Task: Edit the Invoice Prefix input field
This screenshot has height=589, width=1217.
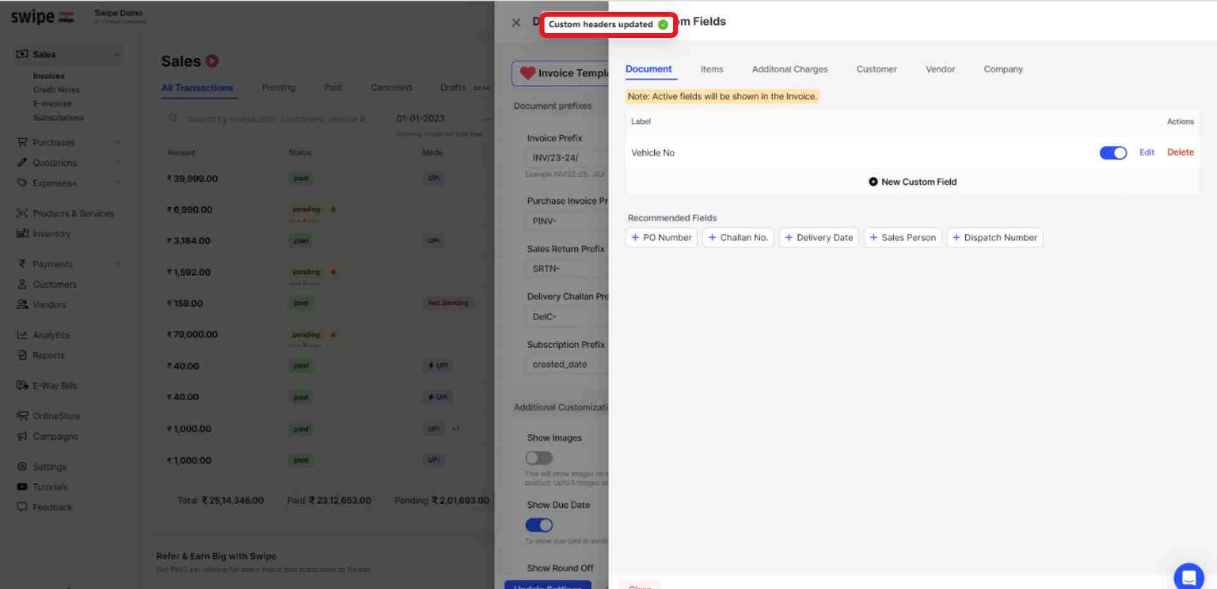Action: click(x=566, y=158)
